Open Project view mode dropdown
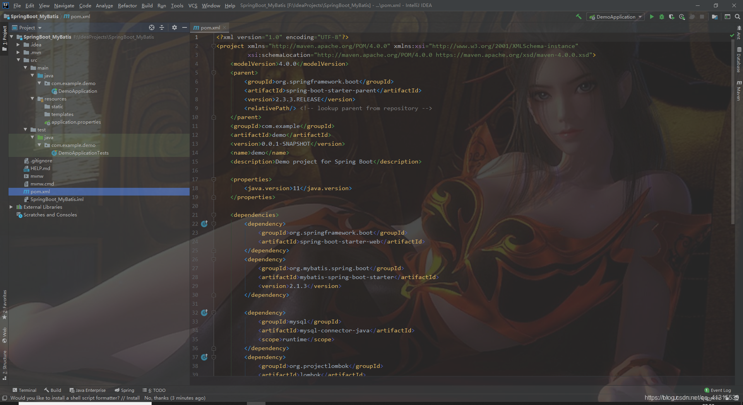This screenshot has height=405, width=743. (27, 27)
